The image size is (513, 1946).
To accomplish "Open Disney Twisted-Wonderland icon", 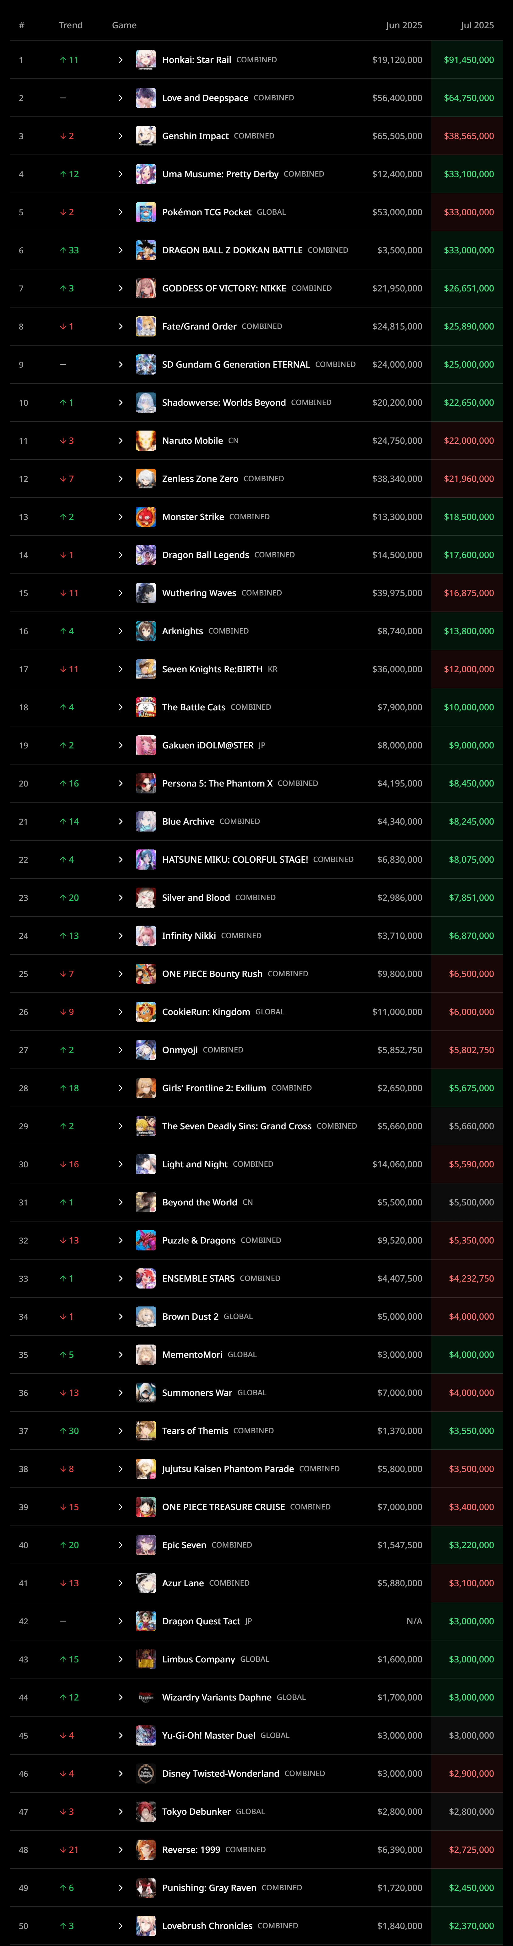I will 146,1773.
